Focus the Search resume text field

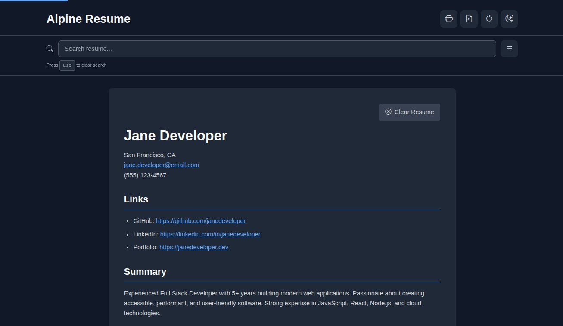tap(277, 49)
